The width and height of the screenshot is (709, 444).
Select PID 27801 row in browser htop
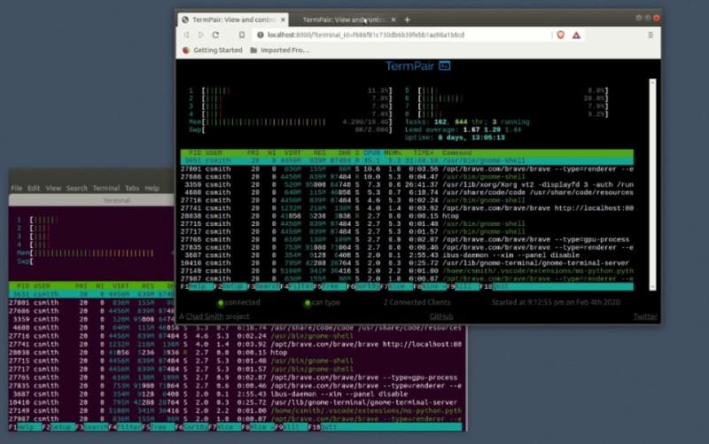click(407, 169)
